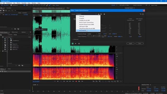Screen dimensions: 167x94
Task: Open the Window menu
Action: [x=34, y=3]
